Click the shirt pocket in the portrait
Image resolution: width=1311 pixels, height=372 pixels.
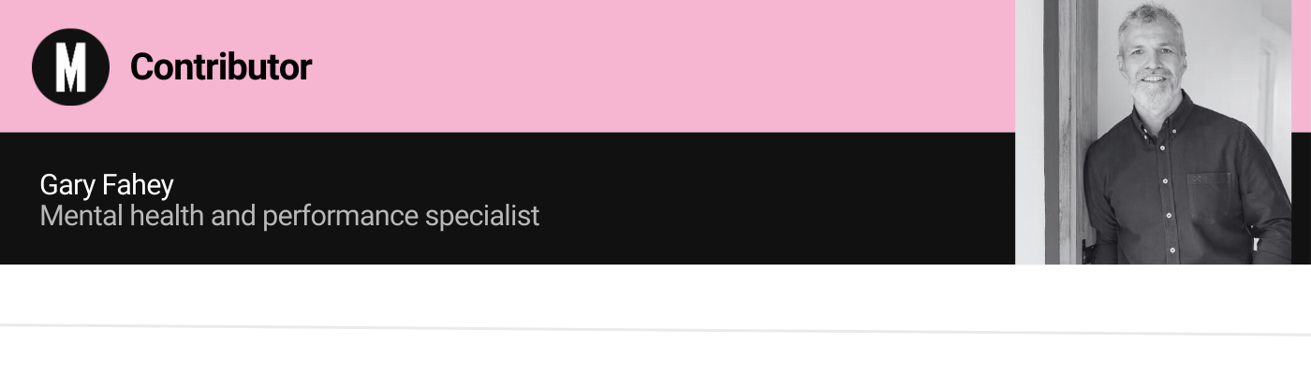coord(1210,197)
